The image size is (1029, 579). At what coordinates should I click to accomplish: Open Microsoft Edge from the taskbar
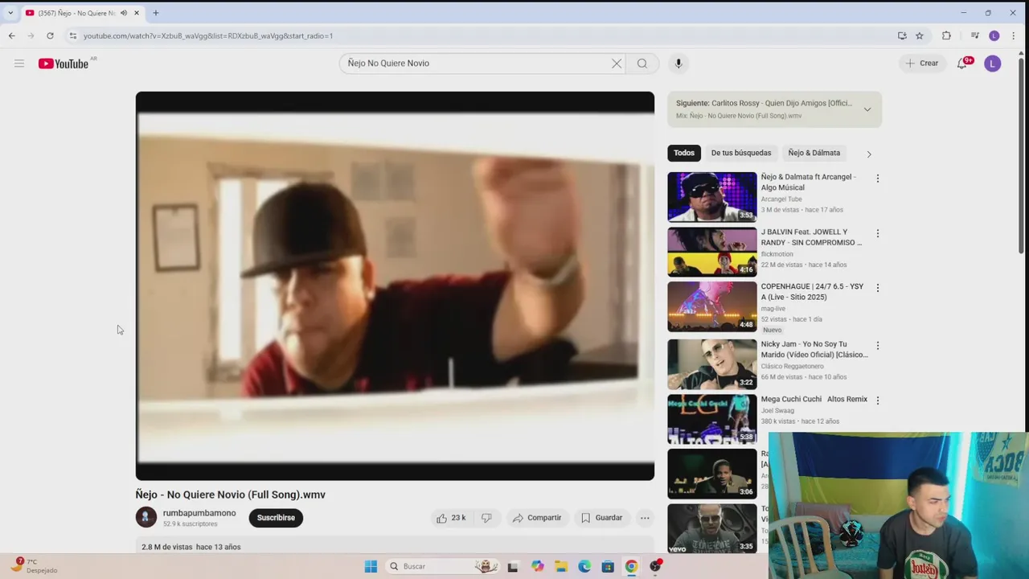tap(584, 566)
